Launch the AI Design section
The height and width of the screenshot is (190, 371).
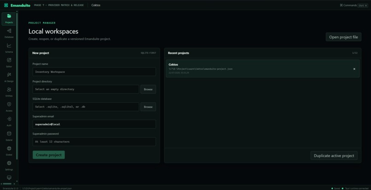(x=9, y=78)
